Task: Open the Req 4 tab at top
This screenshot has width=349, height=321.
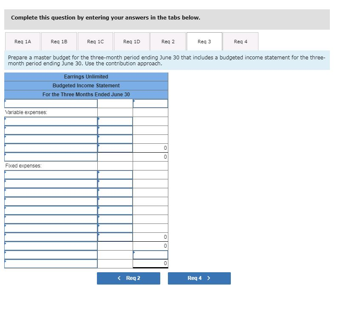Action: (x=241, y=42)
